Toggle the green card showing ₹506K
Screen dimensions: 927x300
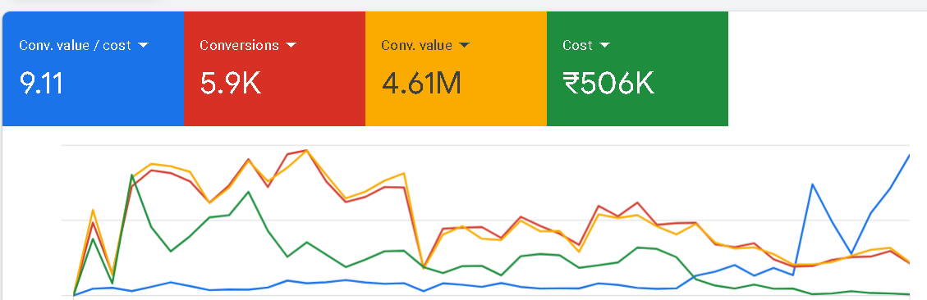[637, 69]
